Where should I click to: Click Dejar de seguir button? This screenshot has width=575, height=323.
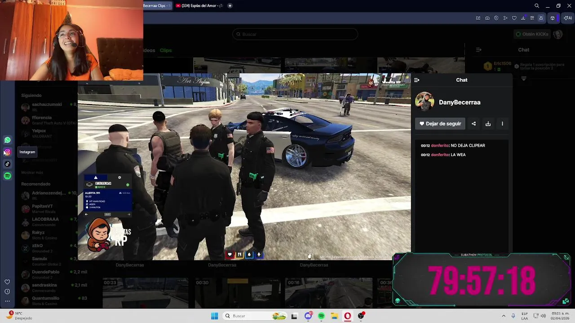[440, 124]
